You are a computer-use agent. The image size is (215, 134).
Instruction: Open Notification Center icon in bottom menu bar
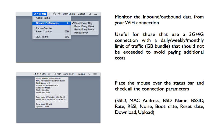95,74
